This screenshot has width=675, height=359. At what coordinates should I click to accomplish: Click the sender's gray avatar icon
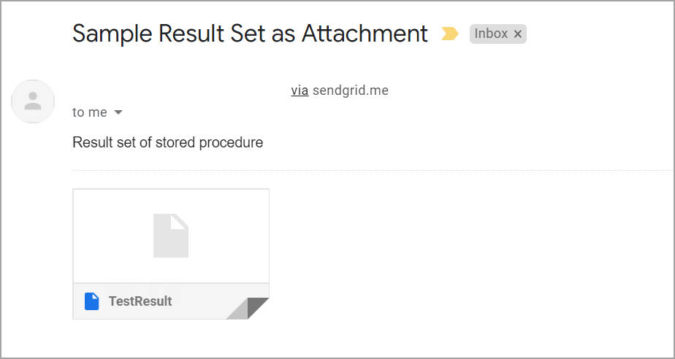[33, 101]
